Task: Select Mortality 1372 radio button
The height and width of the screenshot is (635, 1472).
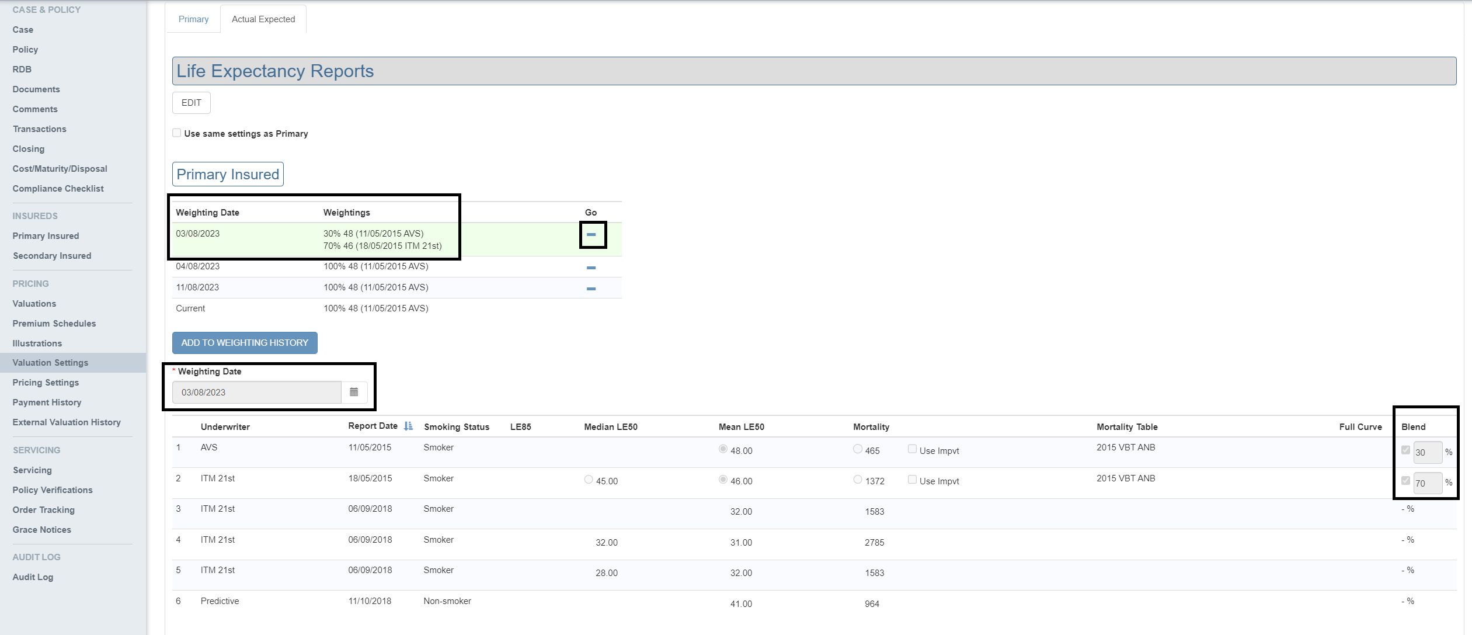Action: click(x=857, y=480)
